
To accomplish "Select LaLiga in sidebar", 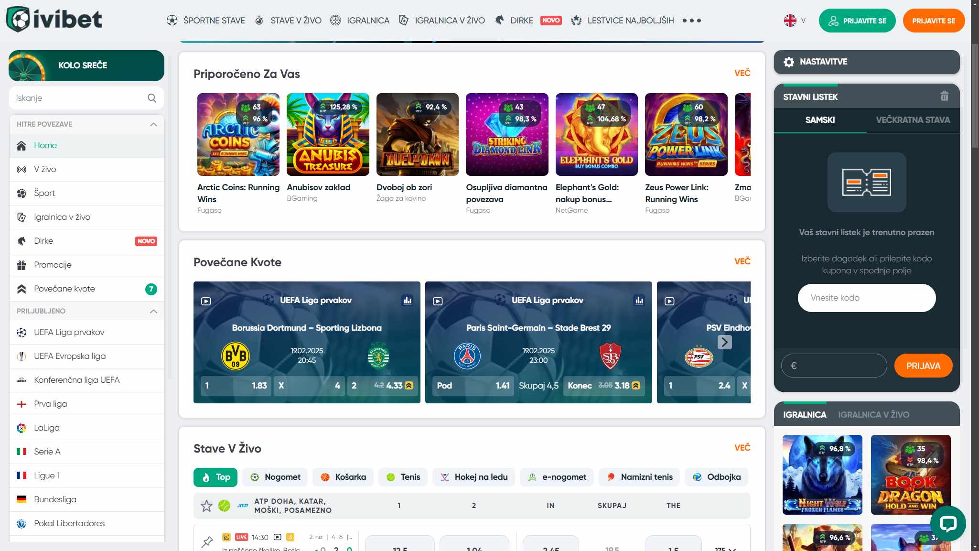I will tap(87, 428).
